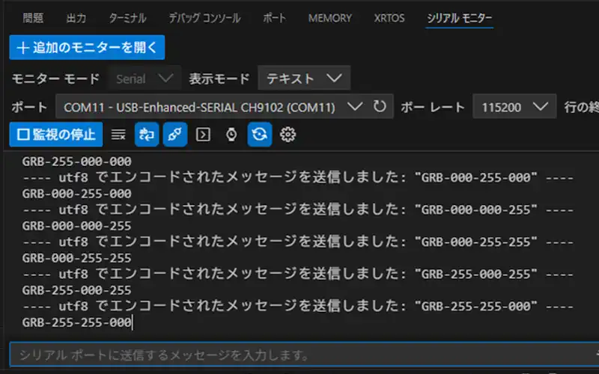Click the serial message input field
Screen dimensions: 599x374
pyautogui.click(x=299, y=354)
